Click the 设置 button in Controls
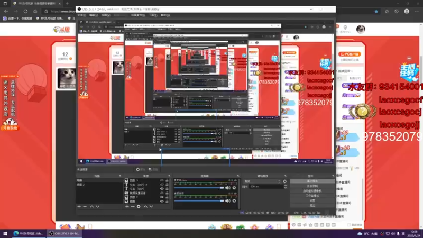This screenshot has height=238, width=423. (x=312, y=200)
